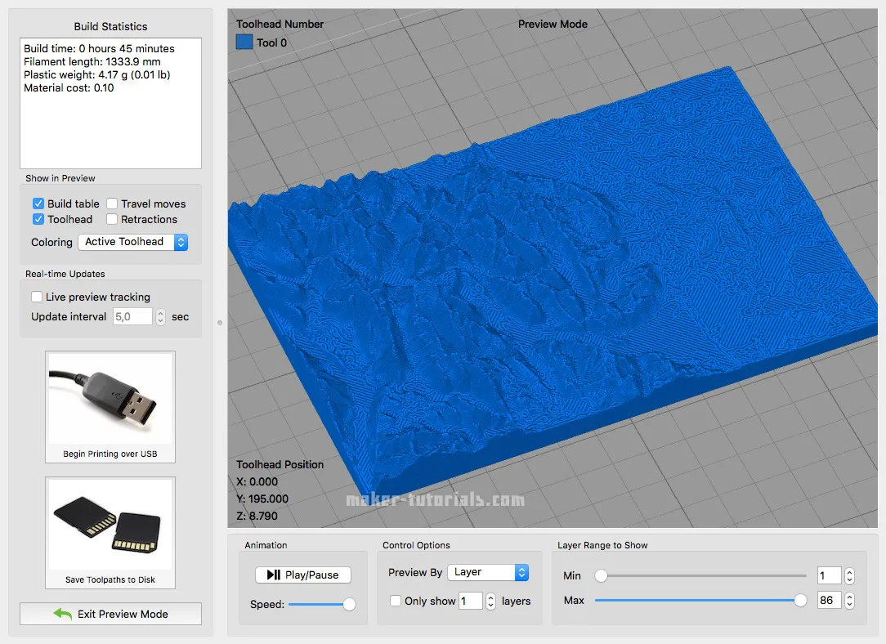Uncheck the Build table display option

[38, 203]
